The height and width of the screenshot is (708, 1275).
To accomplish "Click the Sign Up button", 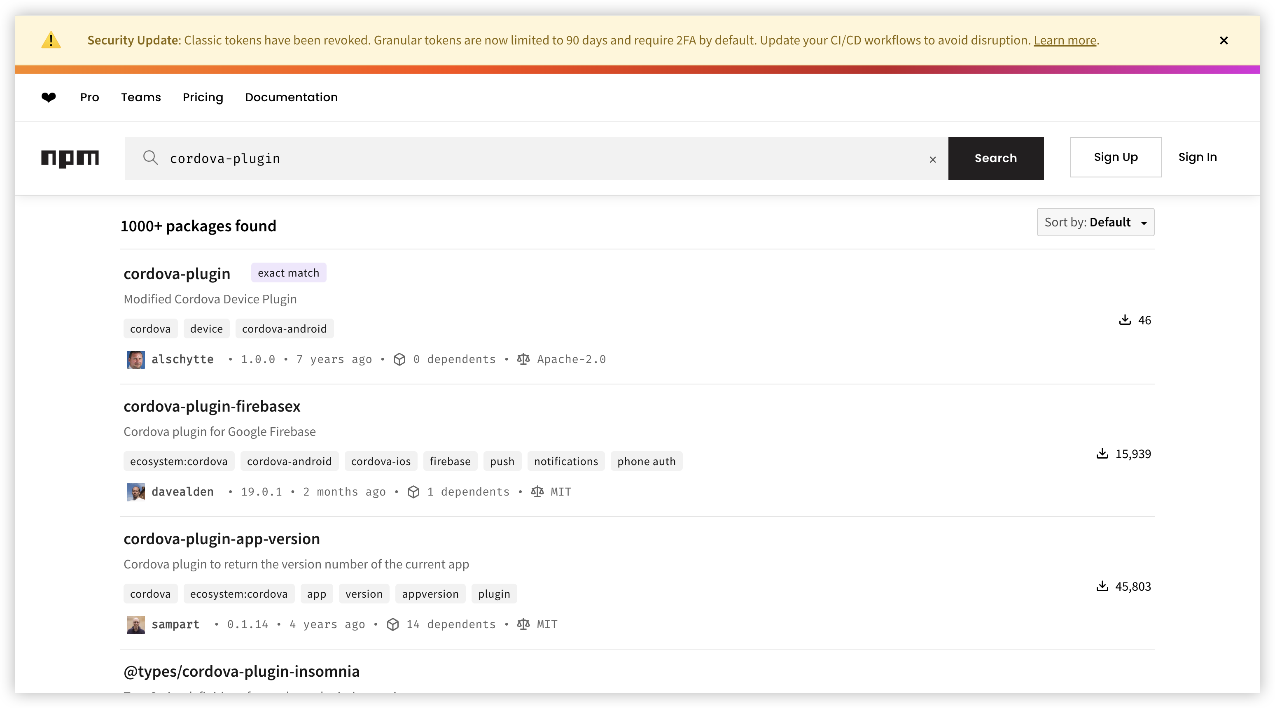I will tap(1116, 157).
